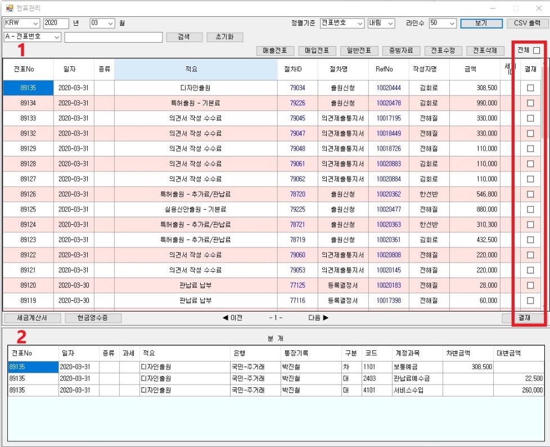Screen dimensions: 550x447
Task: Open procedure ID link 79226
Action: click(297, 103)
